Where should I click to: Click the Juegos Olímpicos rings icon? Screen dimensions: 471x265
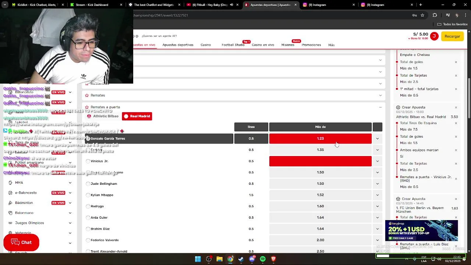click(x=10, y=223)
